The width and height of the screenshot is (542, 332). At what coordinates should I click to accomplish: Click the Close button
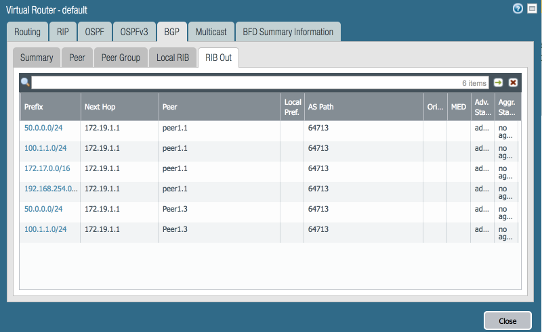[x=507, y=321]
